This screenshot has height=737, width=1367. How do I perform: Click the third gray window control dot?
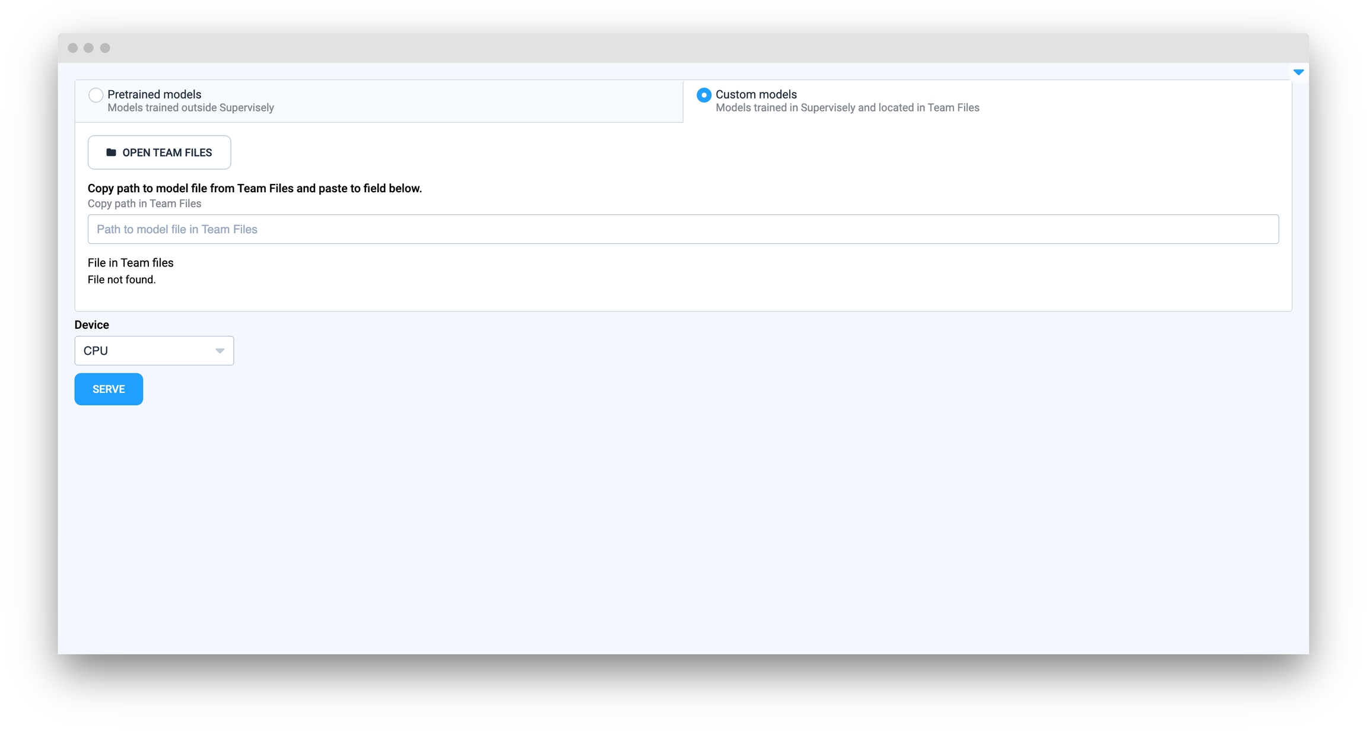pyautogui.click(x=105, y=48)
